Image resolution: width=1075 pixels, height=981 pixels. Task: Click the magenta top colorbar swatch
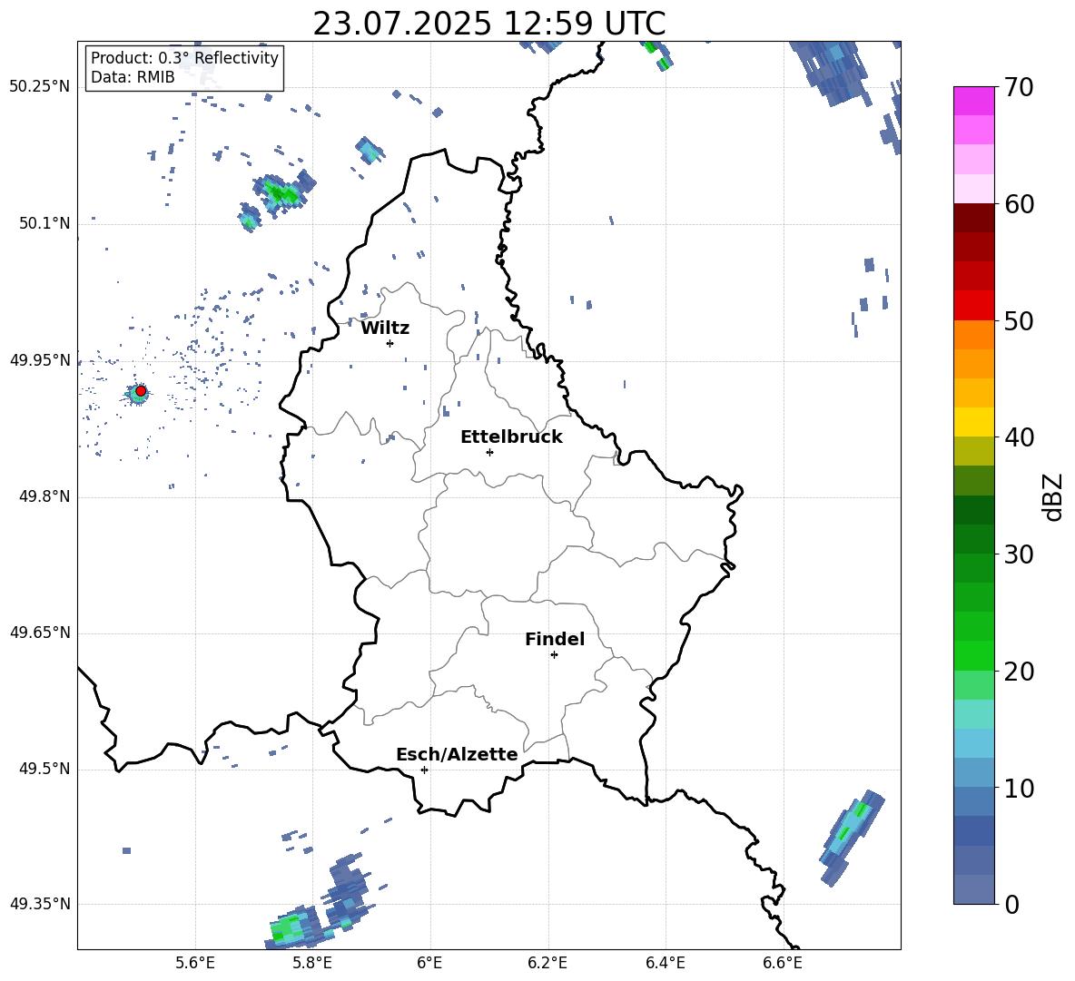pos(974,102)
